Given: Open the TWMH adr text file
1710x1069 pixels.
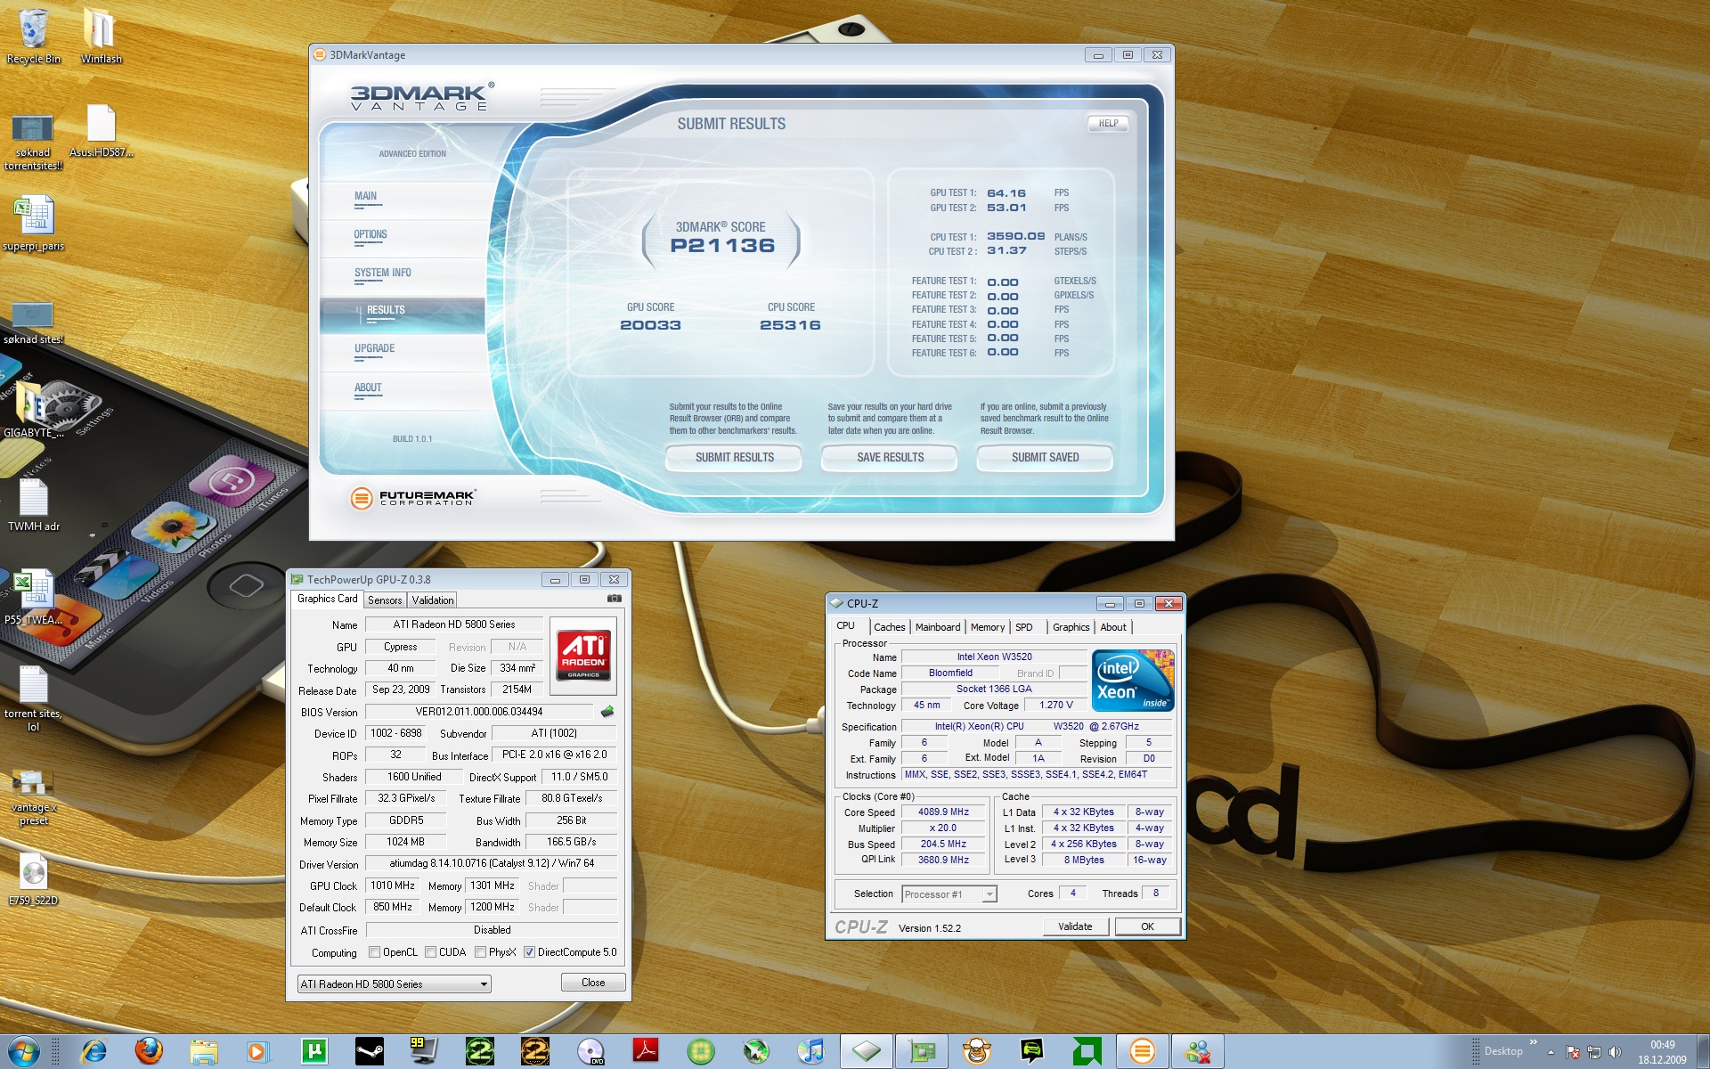Looking at the screenshot, I should click(x=34, y=505).
